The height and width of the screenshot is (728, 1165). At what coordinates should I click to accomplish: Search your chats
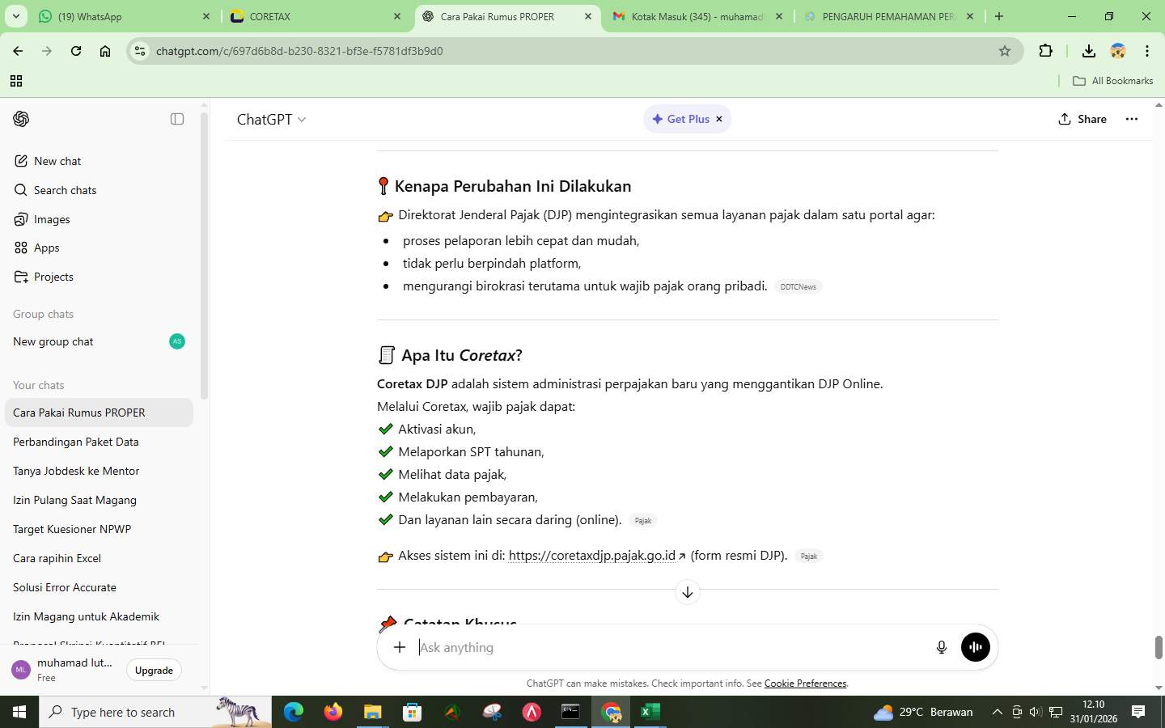pyautogui.click(x=66, y=190)
